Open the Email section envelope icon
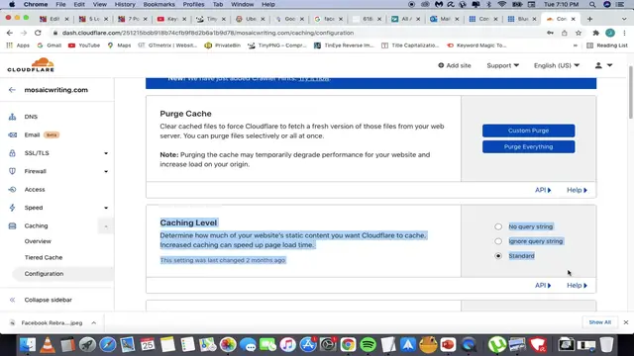Image resolution: width=634 pixels, height=356 pixels. (x=13, y=134)
